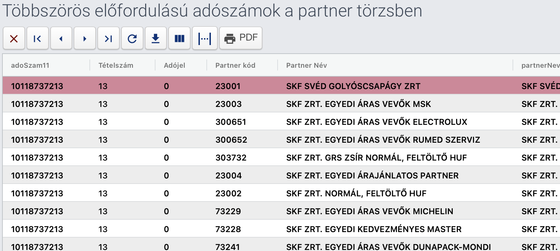
Task: Click the partnerNev column header
Action: pyautogui.click(x=540, y=65)
